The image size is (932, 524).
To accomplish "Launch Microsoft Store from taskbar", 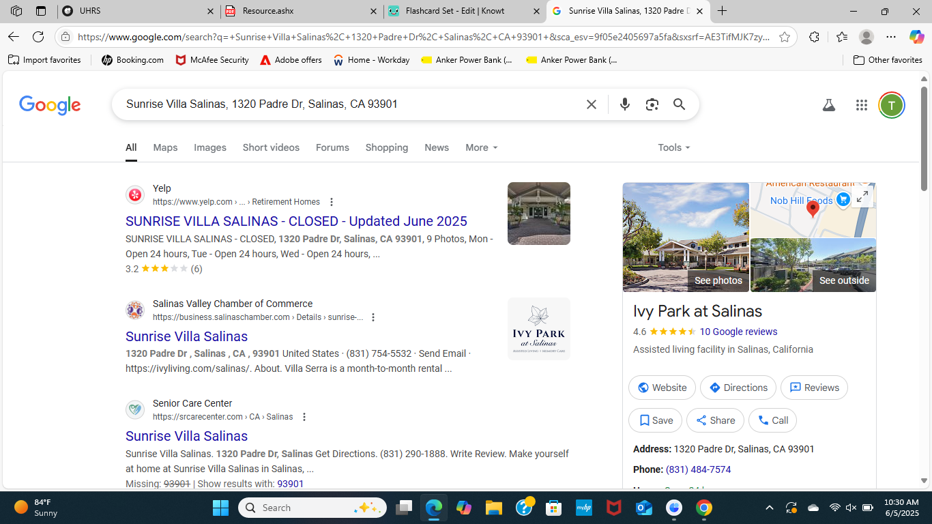I will 553,508.
